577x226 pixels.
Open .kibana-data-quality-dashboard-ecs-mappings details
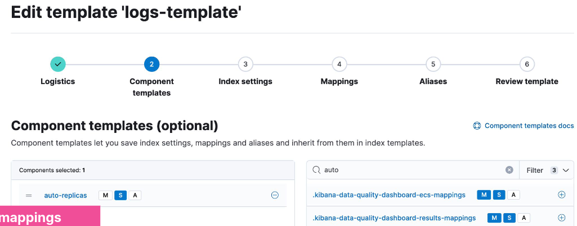[389, 195]
